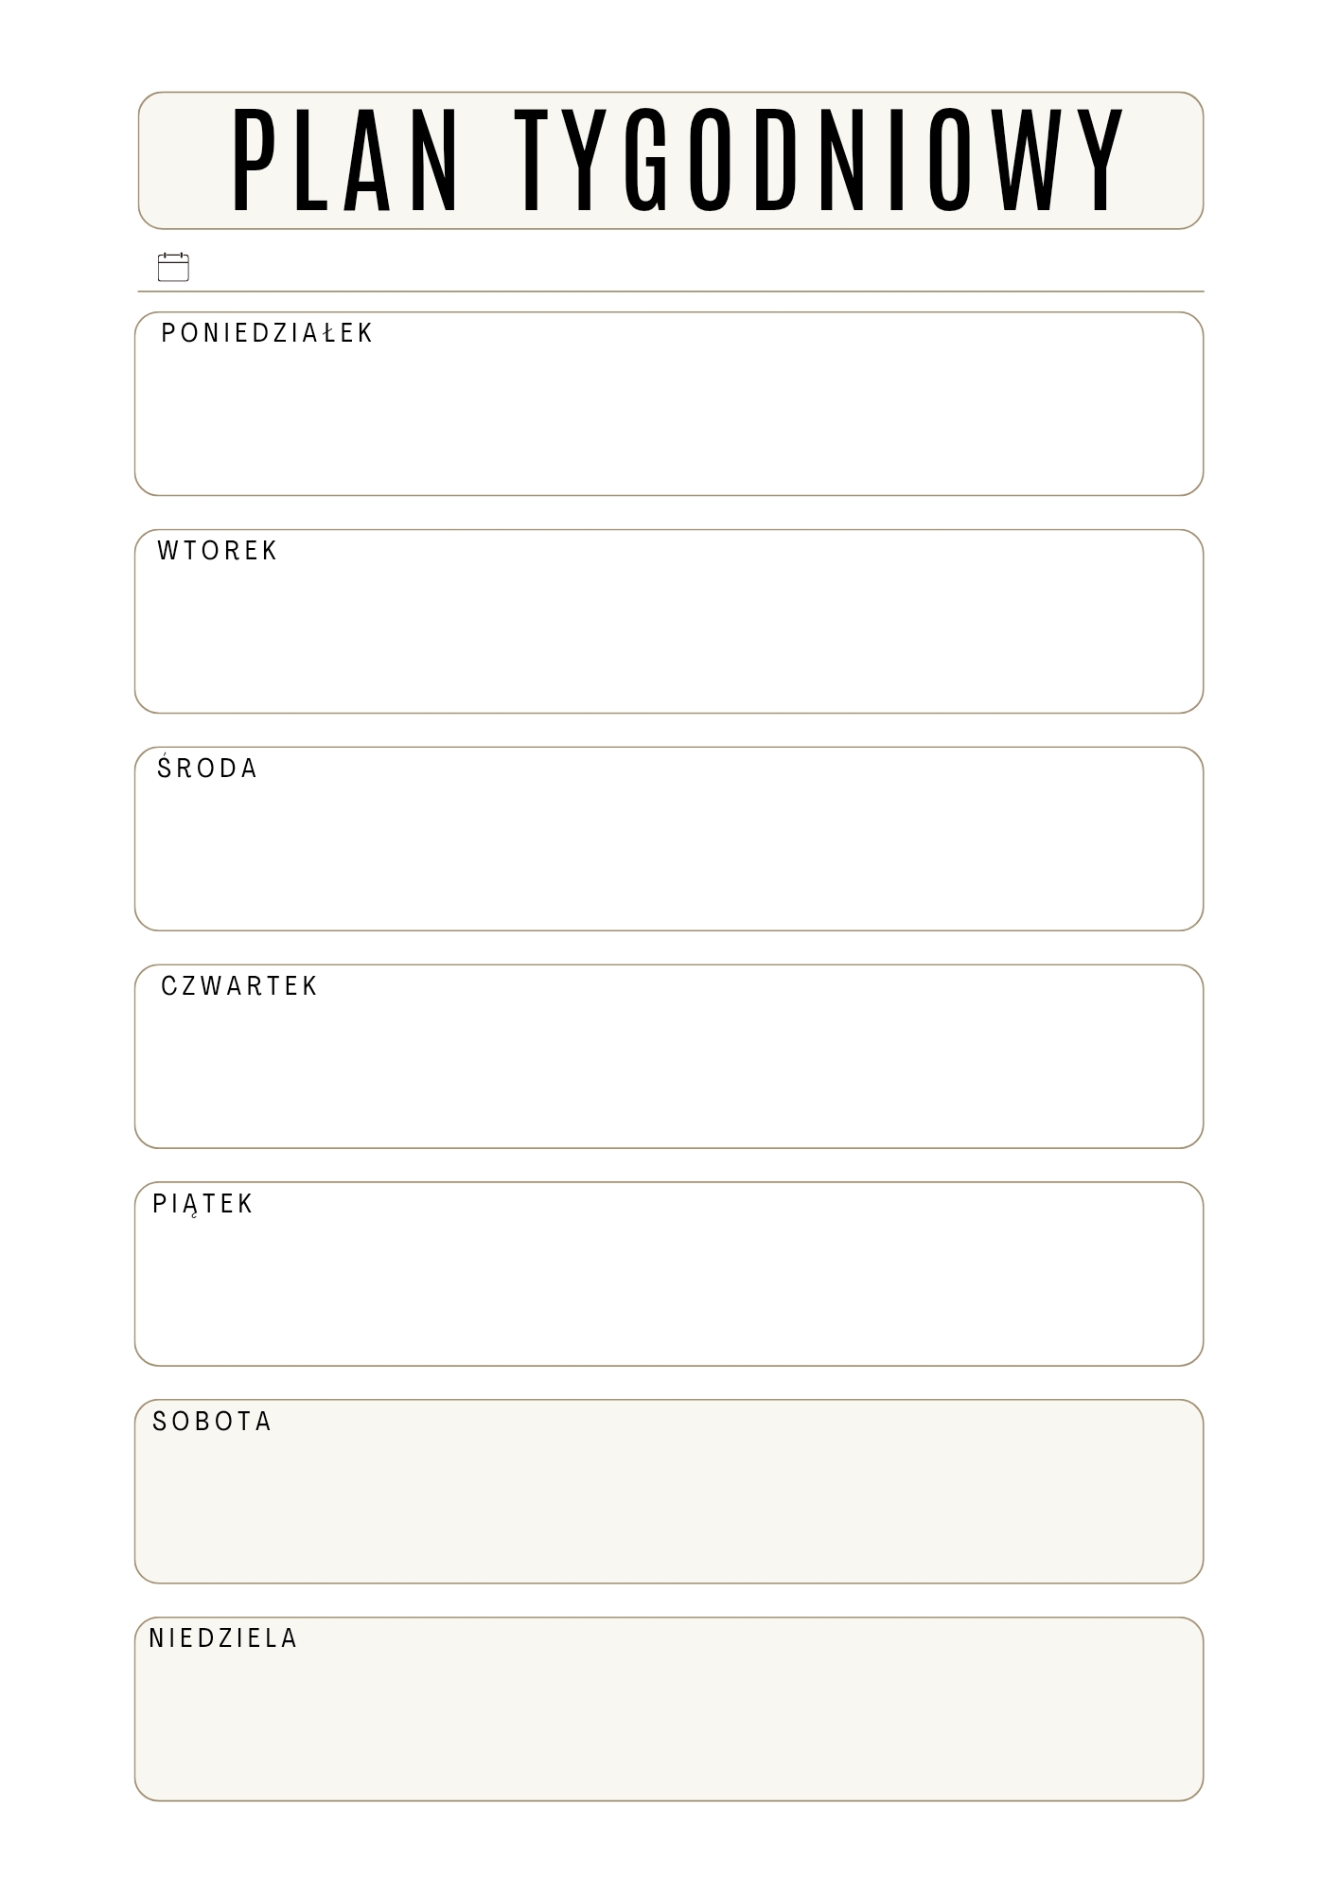Click the calendar icon below the title
This screenshot has height=1893, width=1338.
(x=173, y=267)
